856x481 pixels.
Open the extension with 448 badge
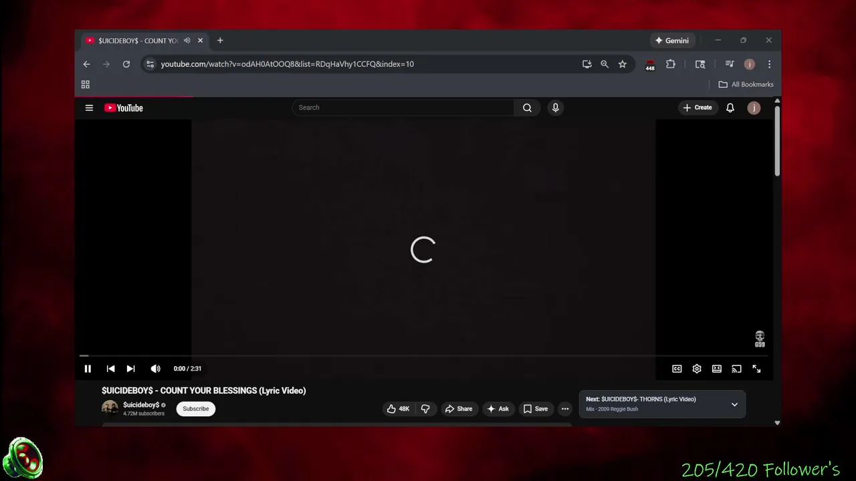tap(650, 65)
